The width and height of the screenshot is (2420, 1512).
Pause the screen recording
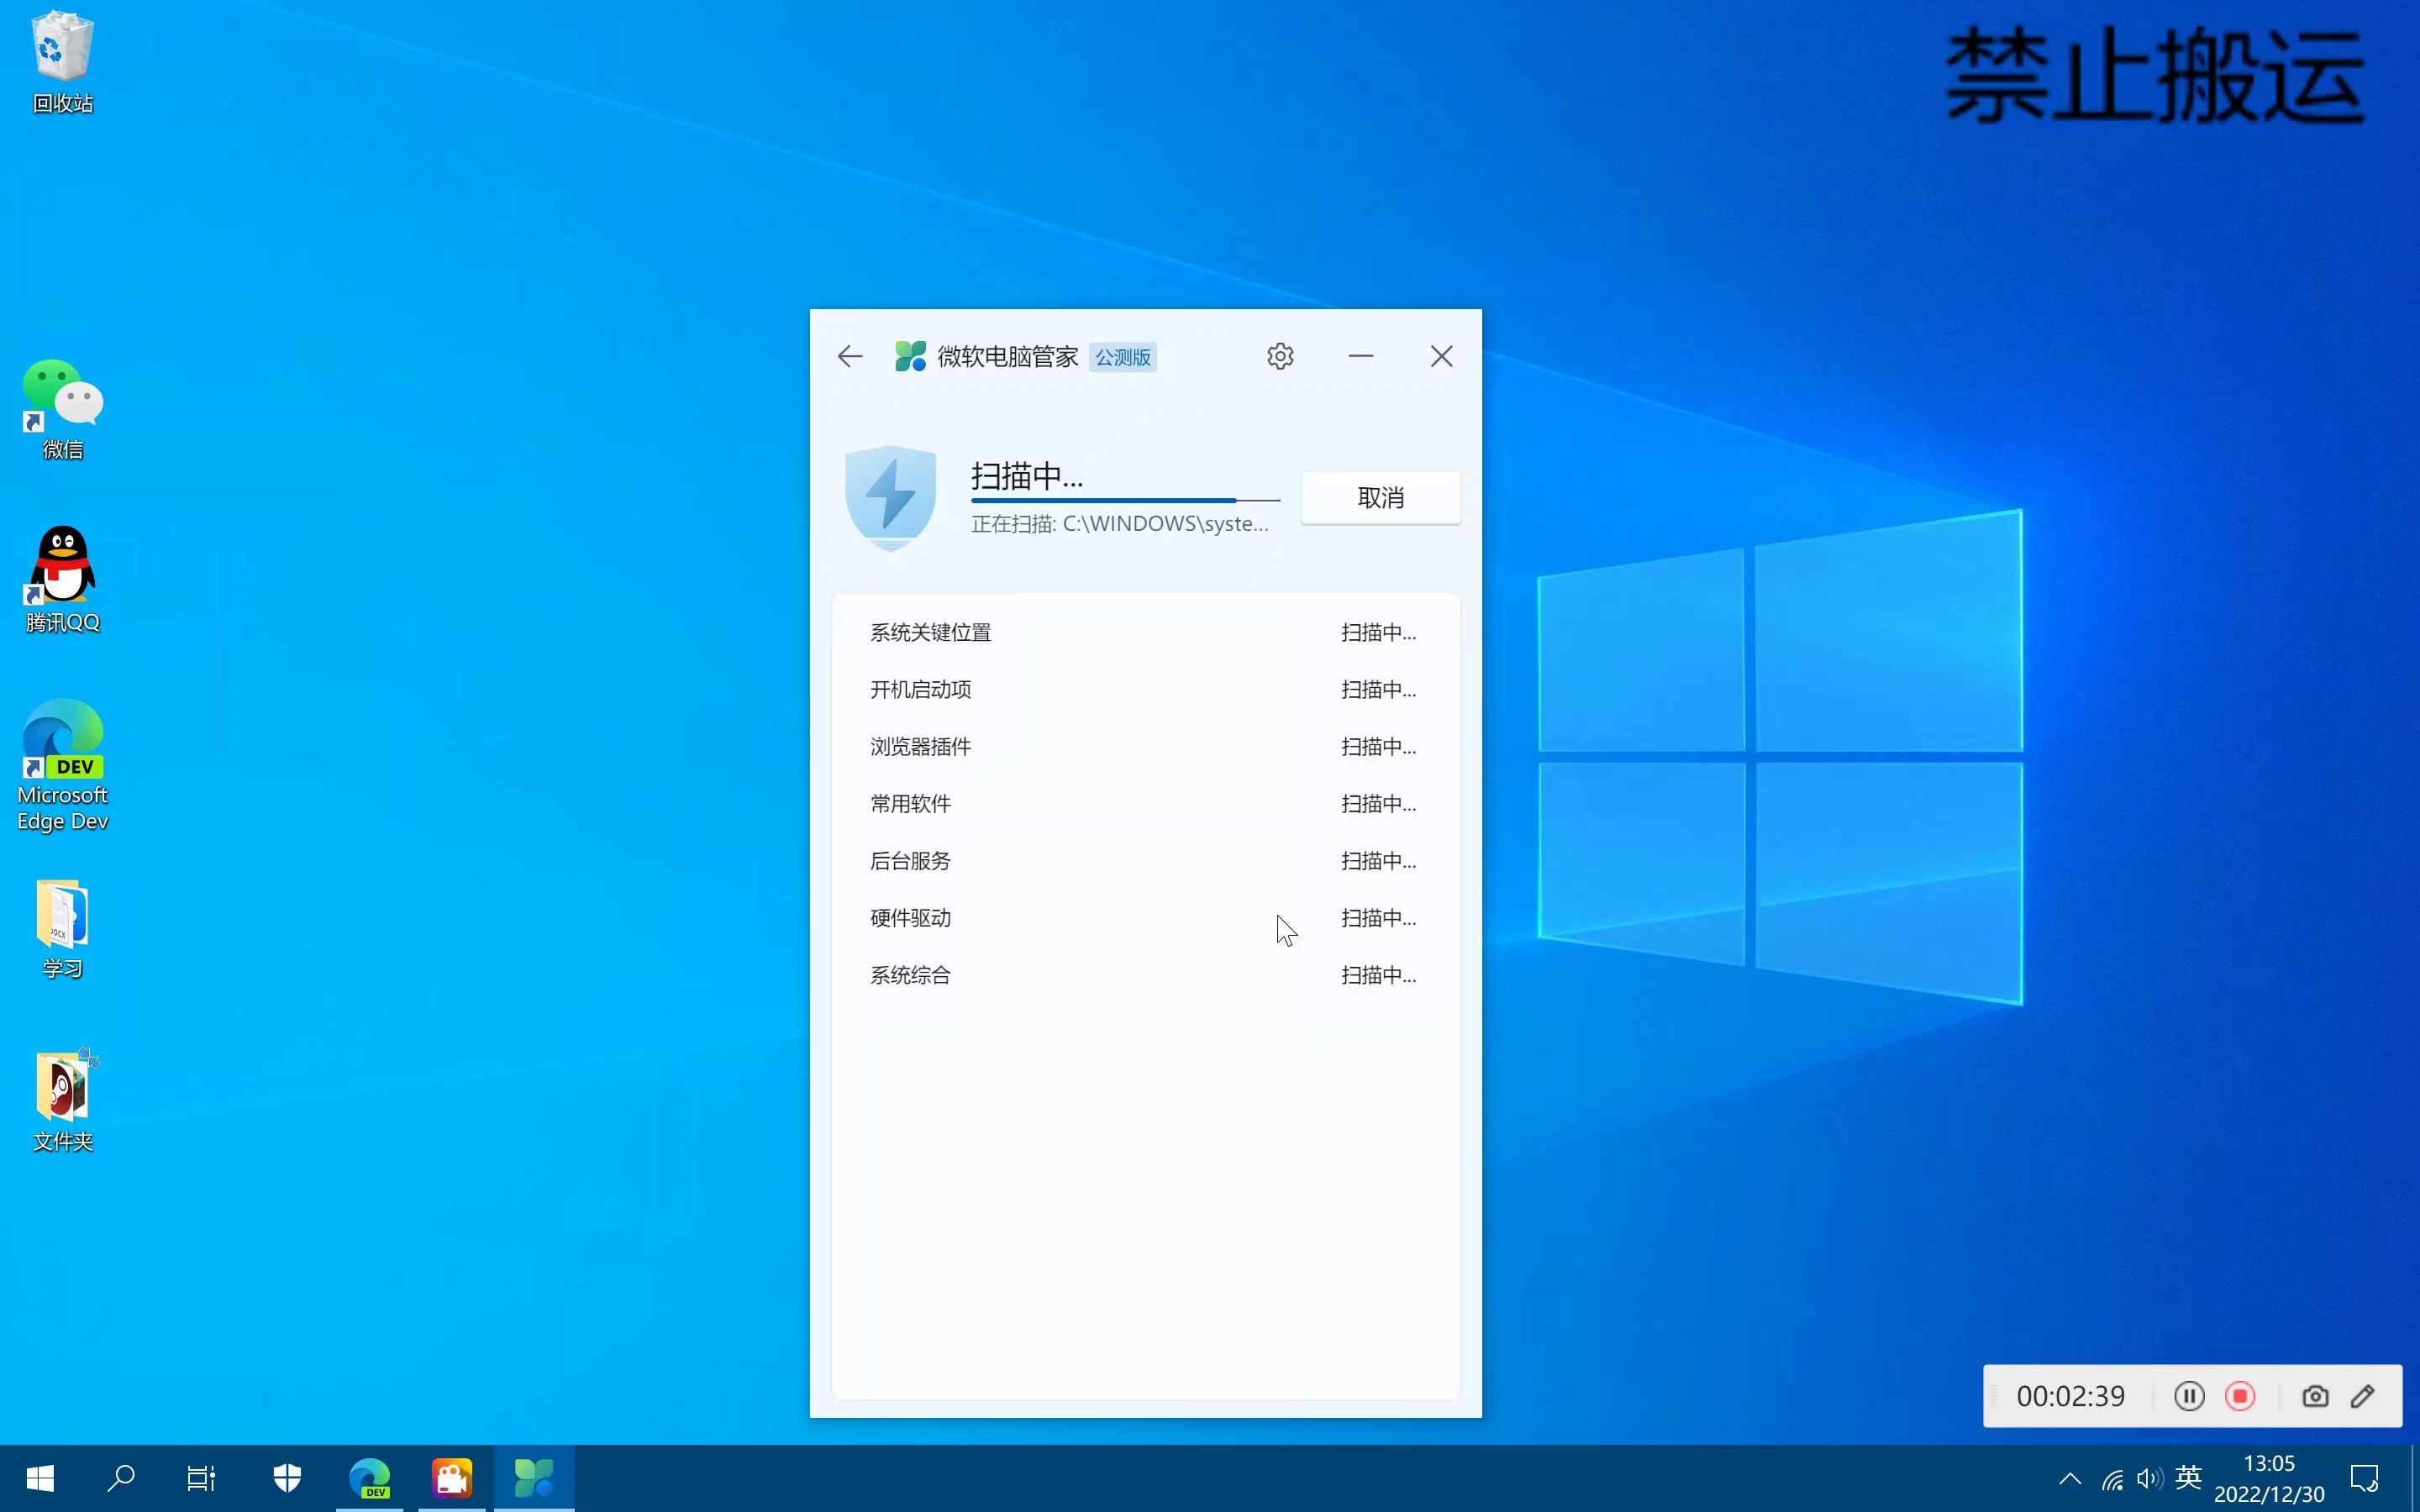point(2189,1396)
